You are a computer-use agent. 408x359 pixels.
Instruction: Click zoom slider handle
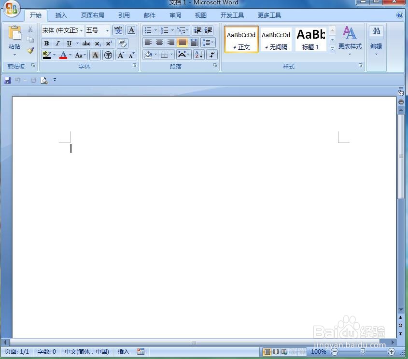363,352
